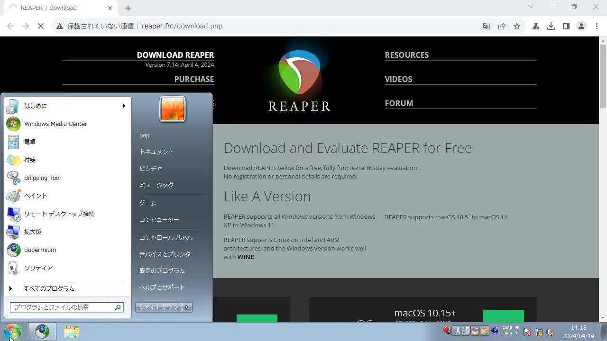Open the pap user folder

(x=144, y=135)
